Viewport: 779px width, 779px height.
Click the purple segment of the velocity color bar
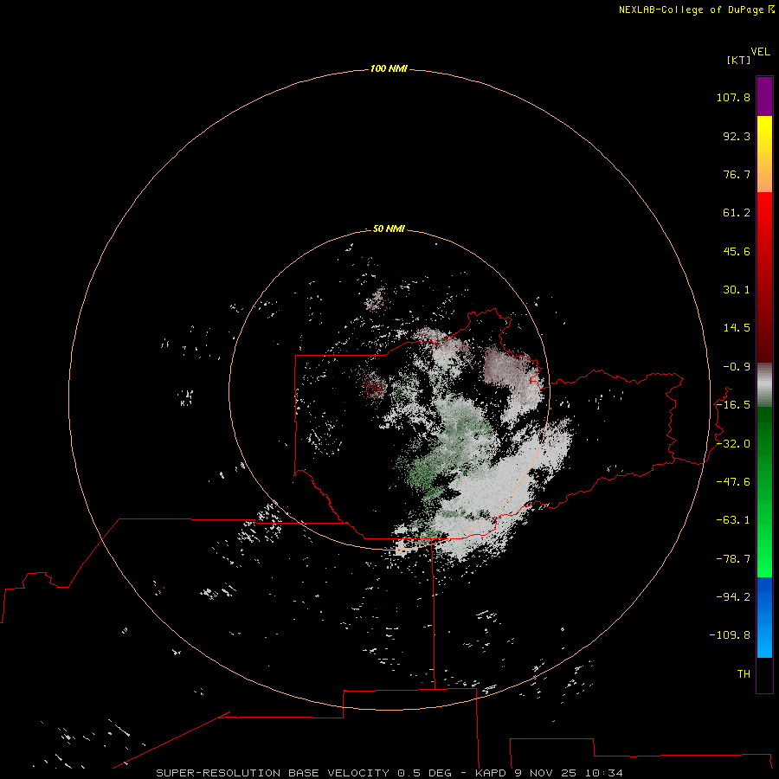[x=764, y=96]
